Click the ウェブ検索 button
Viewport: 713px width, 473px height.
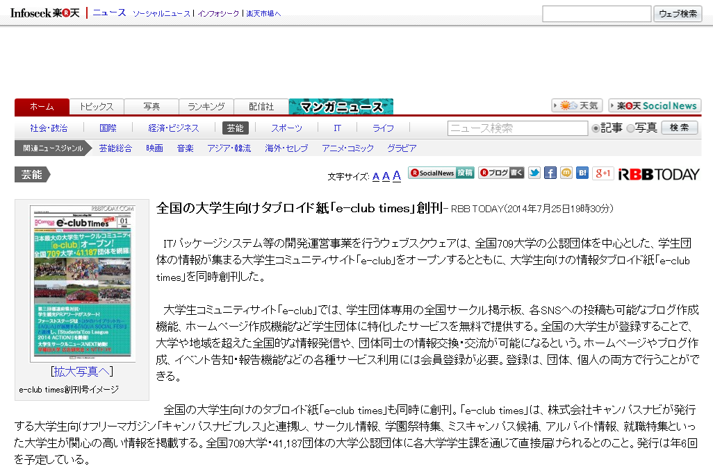678,14
